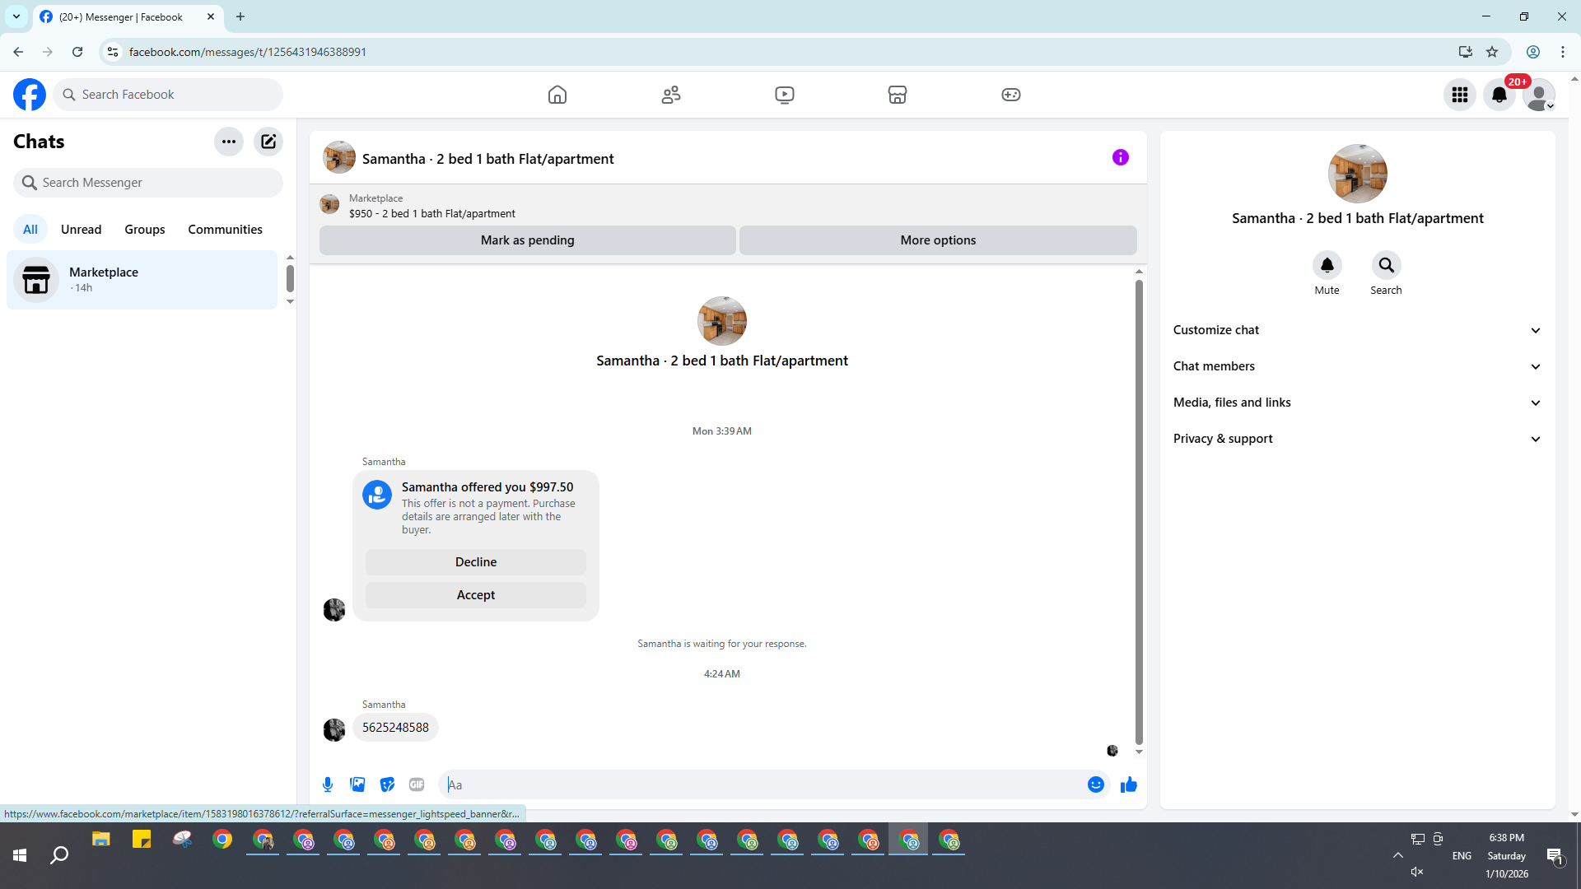Open the Gaming tab icon
The height and width of the screenshot is (889, 1581).
click(1010, 95)
